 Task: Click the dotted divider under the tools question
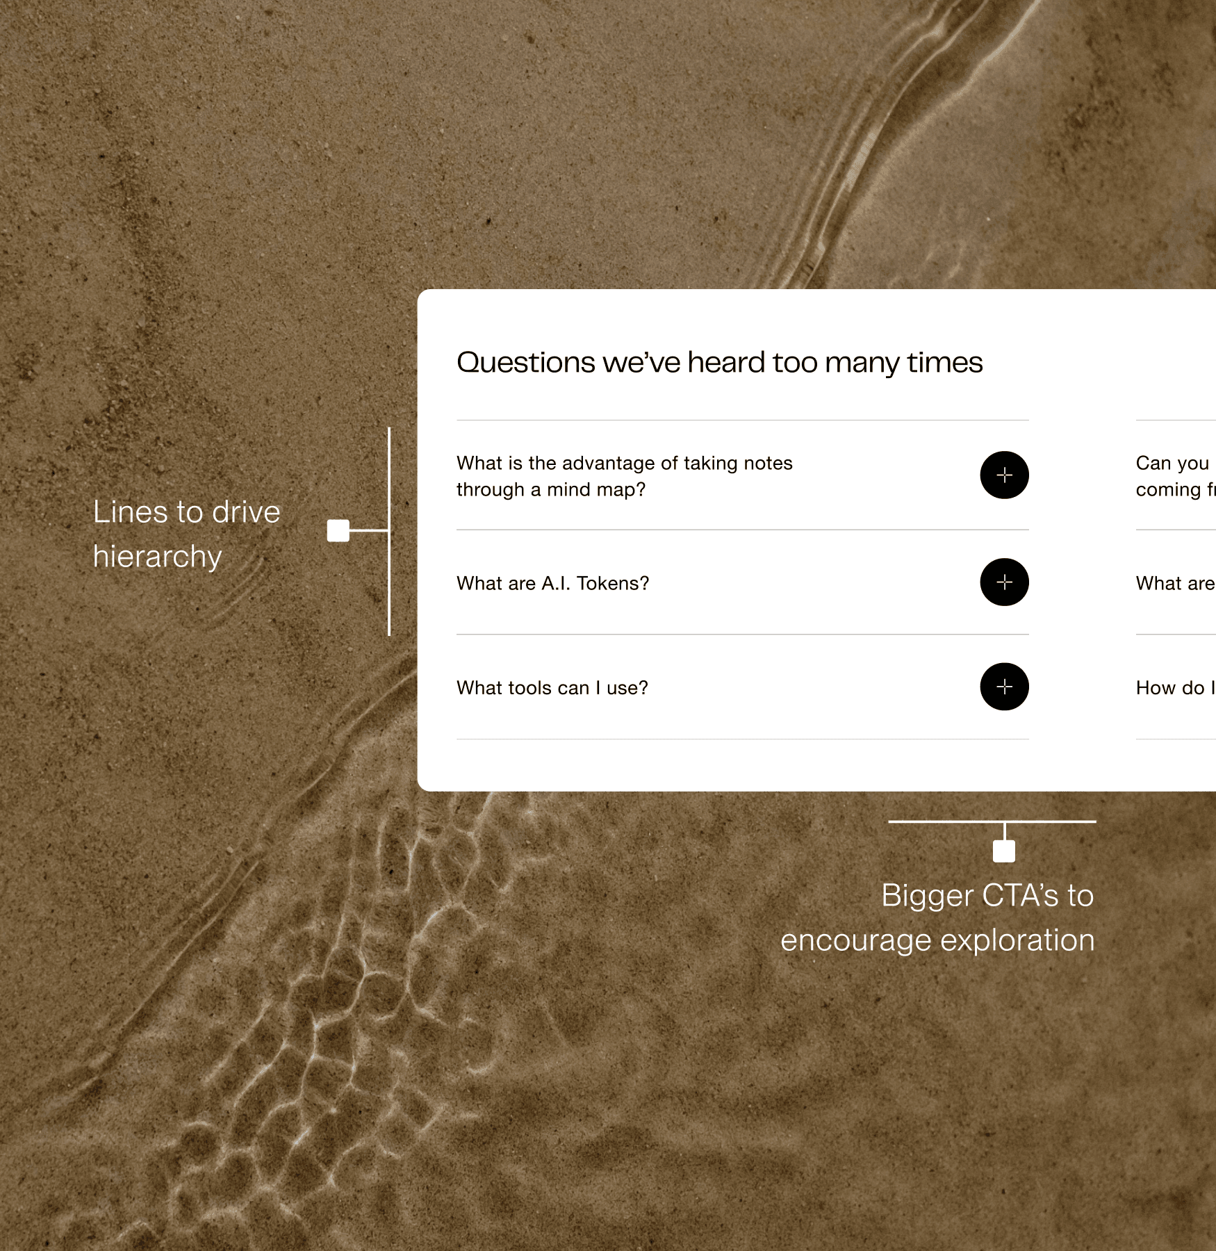pyautogui.click(x=742, y=739)
